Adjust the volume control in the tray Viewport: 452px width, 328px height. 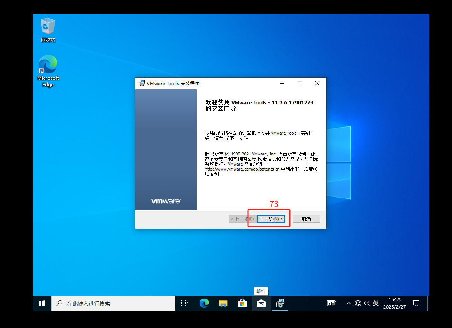(x=367, y=303)
